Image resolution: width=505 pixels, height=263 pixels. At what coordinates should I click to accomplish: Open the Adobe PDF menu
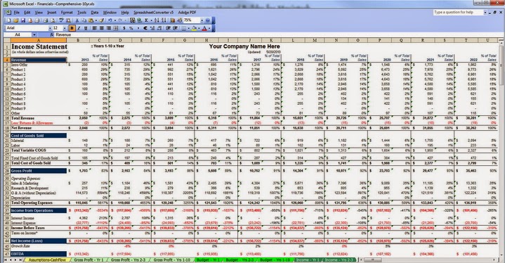pos(187,13)
